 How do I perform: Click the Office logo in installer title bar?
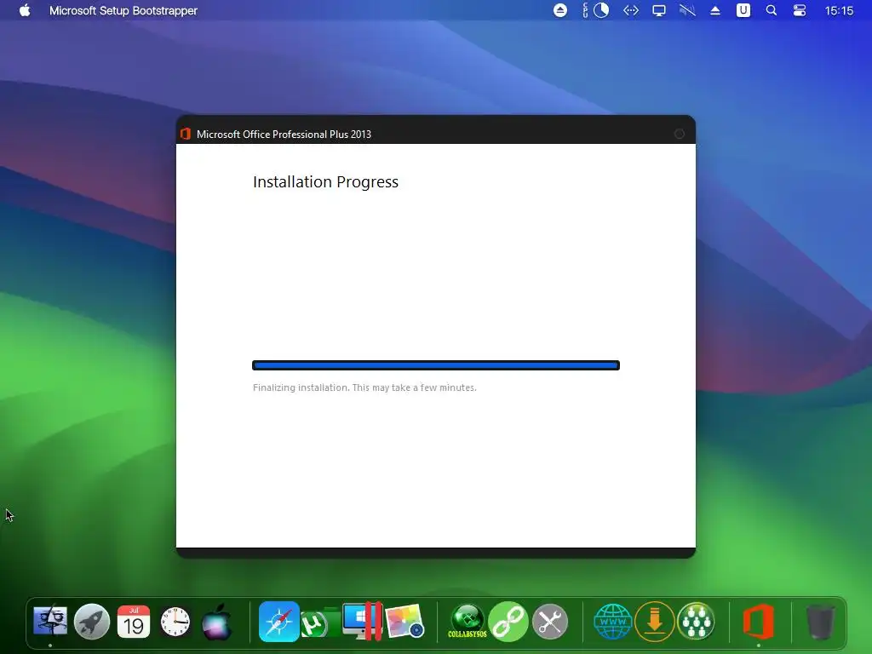click(186, 134)
